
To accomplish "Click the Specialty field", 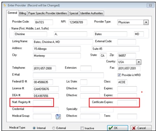I will (x=97, y=110).
